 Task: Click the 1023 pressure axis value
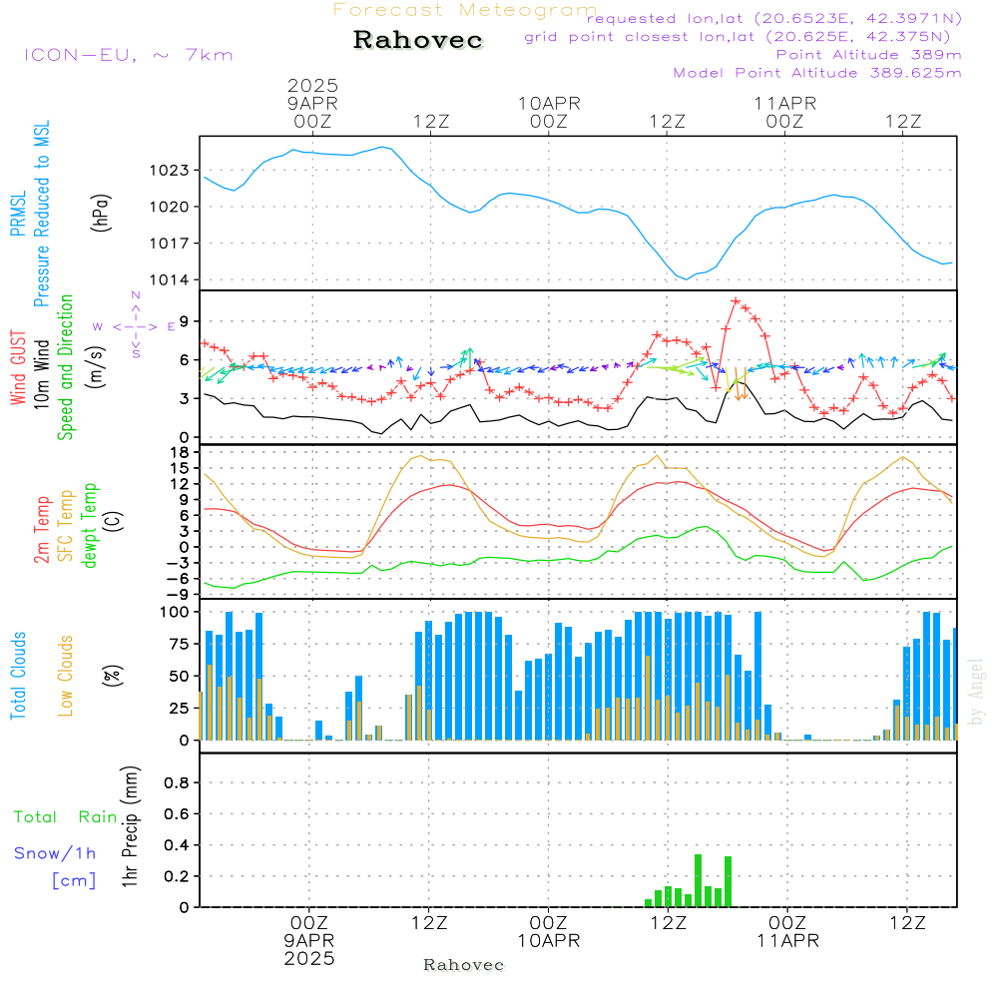point(169,170)
